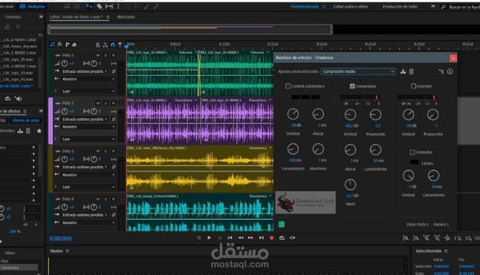Screen dimensions: 480x275
Task: Click the EQ bars icon above tracks
Action: [x=75, y=44]
